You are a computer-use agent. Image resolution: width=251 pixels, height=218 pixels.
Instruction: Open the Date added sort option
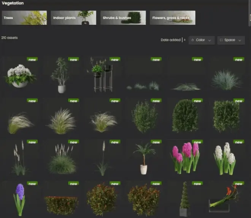click(171, 40)
